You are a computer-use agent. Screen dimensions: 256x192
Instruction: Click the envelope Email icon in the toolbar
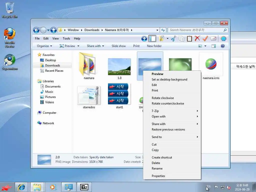(213, 38)
